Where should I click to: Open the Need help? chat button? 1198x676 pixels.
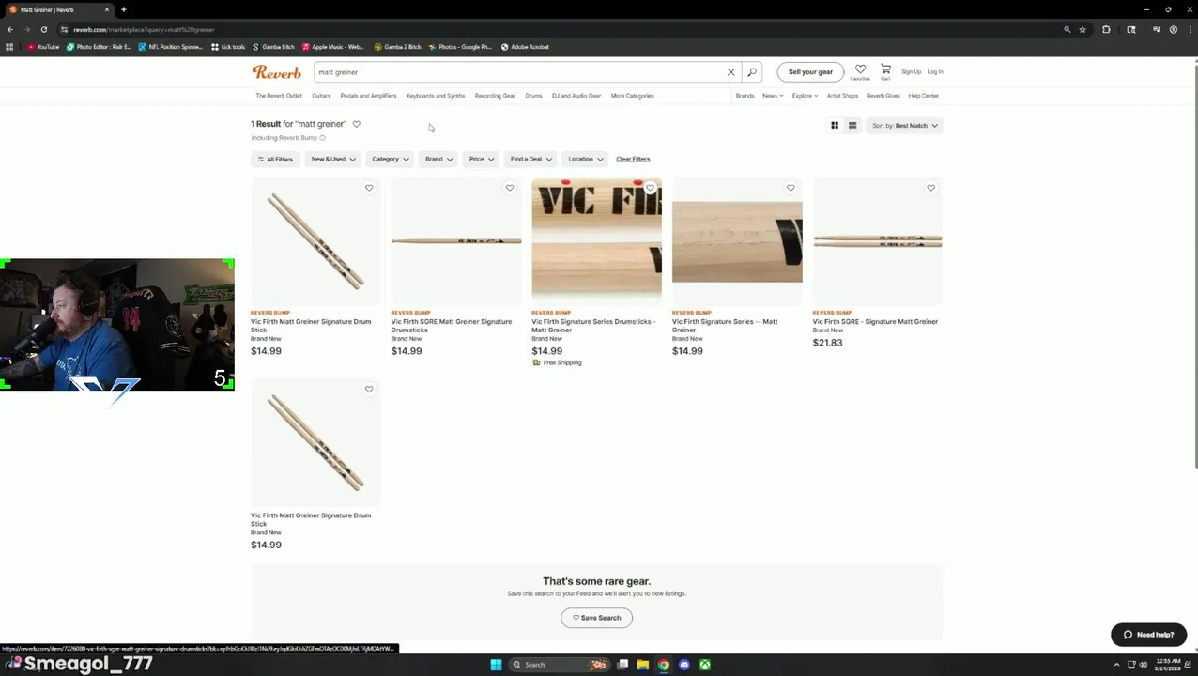click(x=1148, y=635)
